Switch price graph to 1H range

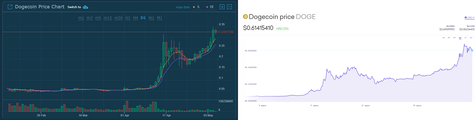coord(443,38)
